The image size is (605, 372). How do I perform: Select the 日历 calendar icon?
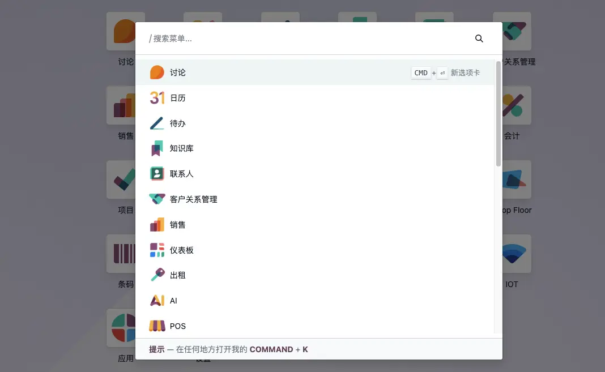156,97
